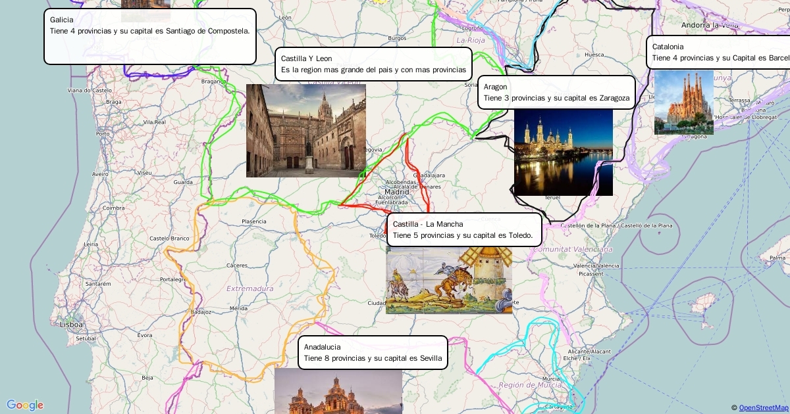Screen dimensions: 790x414
Task: Select the Extremadura region label
Action: click(250, 288)
